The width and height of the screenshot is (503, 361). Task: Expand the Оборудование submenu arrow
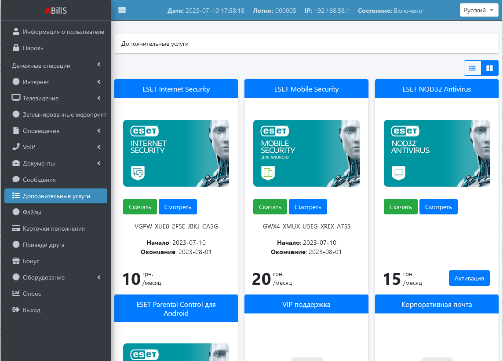99,277
